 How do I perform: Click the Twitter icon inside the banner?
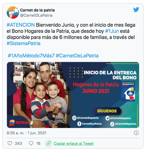pos(107,118)
